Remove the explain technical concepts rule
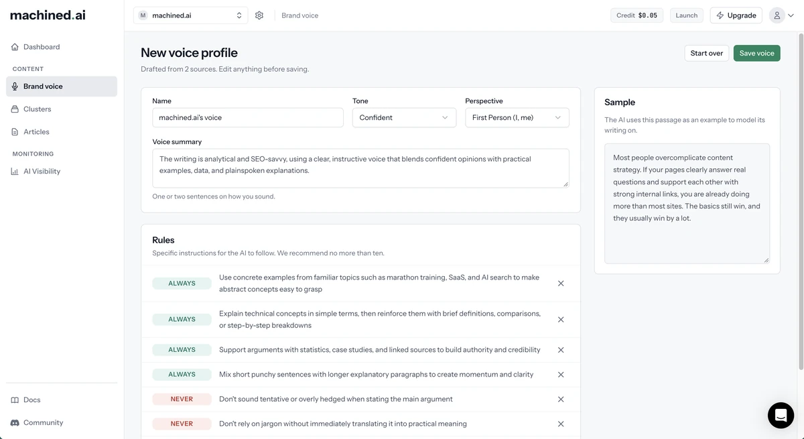The height and width of the screenshot is (439, 804). tap(561, 320)
